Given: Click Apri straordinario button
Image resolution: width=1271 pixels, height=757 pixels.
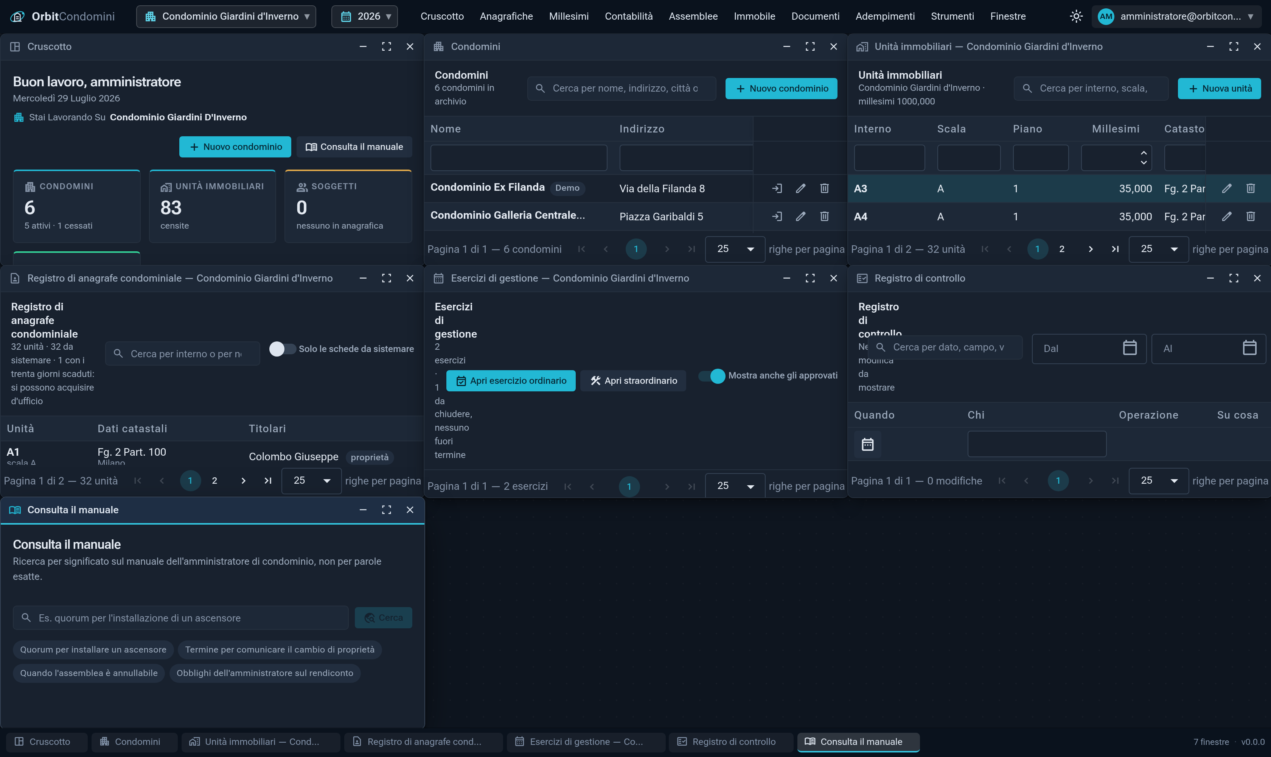Looking at the screenshot, I should [633, 380].
